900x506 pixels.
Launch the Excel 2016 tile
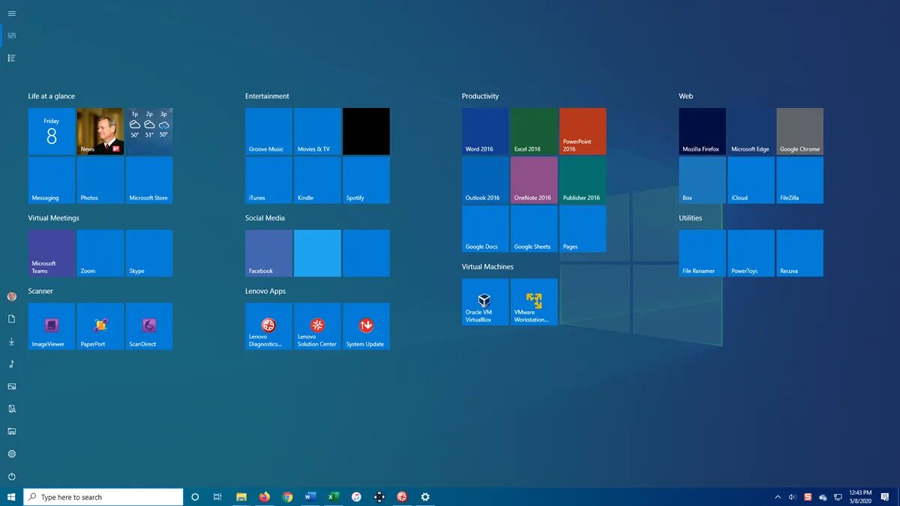[x=534, y=131]
